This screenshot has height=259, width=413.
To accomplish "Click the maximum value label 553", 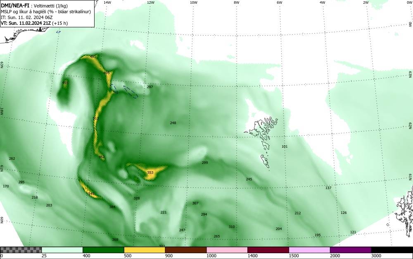I will click(150, 173).
